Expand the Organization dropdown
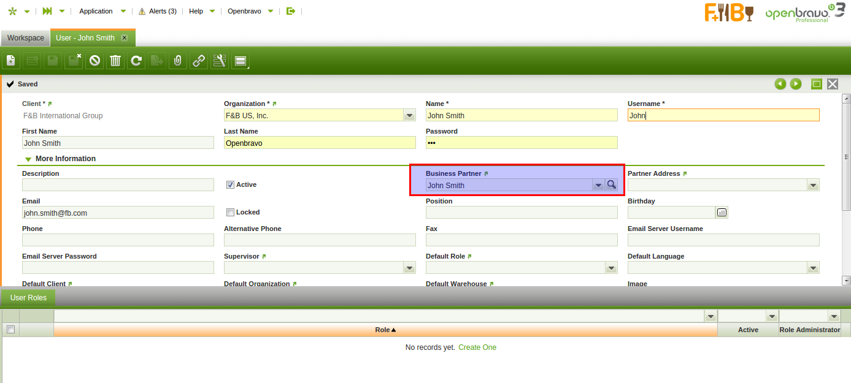The height and width of the screenshot is (383, 851). pos(409,115)
